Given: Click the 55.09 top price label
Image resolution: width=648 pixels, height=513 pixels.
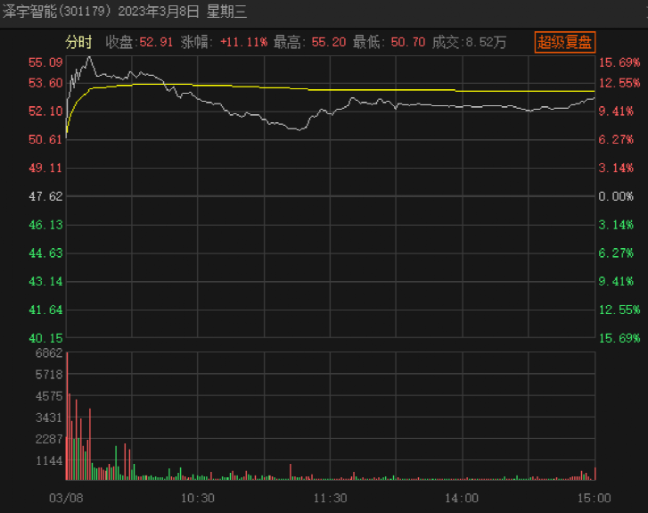Looking at the screenshot, I should (45, 62).
